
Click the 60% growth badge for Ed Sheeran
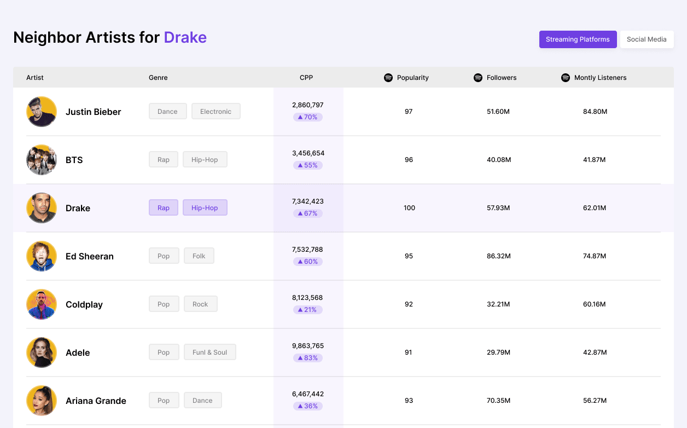click(308, 262)
